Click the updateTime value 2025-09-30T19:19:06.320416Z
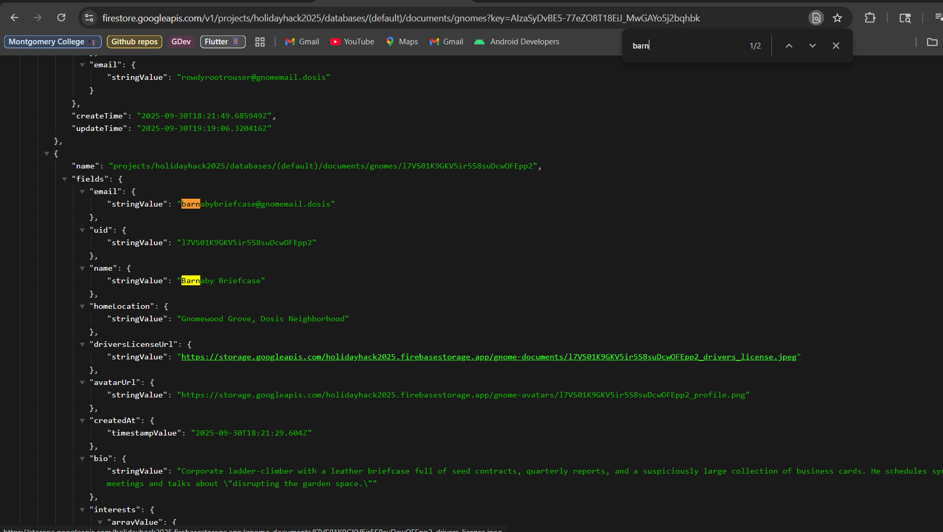 [204, 128]
